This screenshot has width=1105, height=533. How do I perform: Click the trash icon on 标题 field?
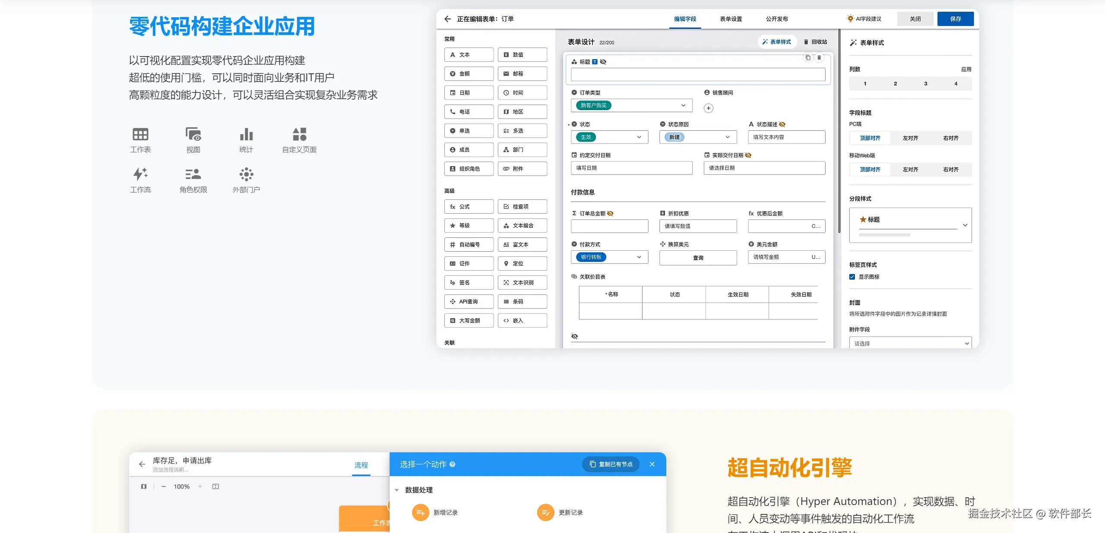pyautogui.click(x=819, y=58)
